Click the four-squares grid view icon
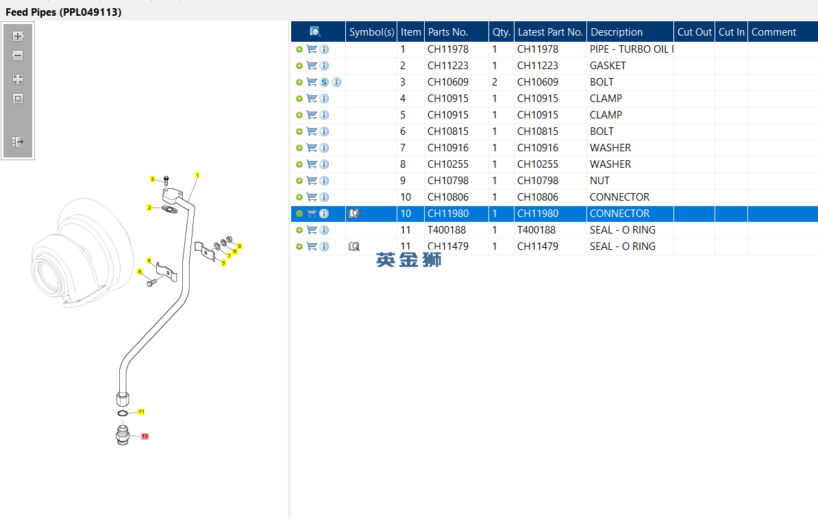 pyautogui.click(x=18, y=79)
